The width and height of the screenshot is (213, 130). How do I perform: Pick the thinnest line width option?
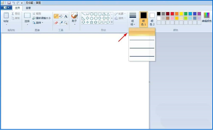[142, 32]
